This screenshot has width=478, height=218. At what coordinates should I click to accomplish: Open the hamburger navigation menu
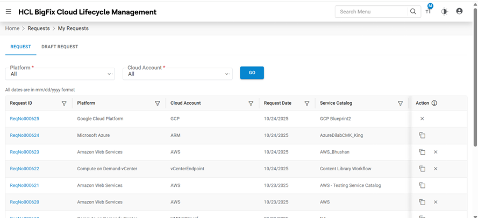coord(9,12)
